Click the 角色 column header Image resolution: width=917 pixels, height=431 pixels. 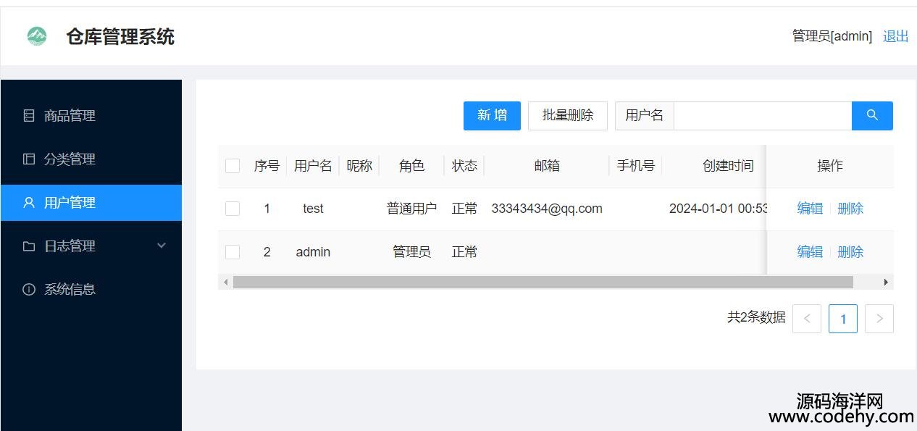tap(411, 166)
